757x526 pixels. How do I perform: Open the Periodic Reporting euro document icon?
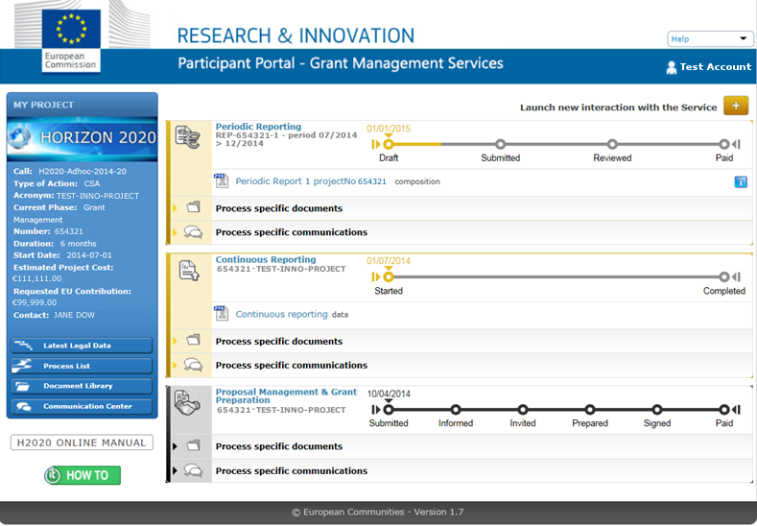pyautogui.click(x=188, y=136)
